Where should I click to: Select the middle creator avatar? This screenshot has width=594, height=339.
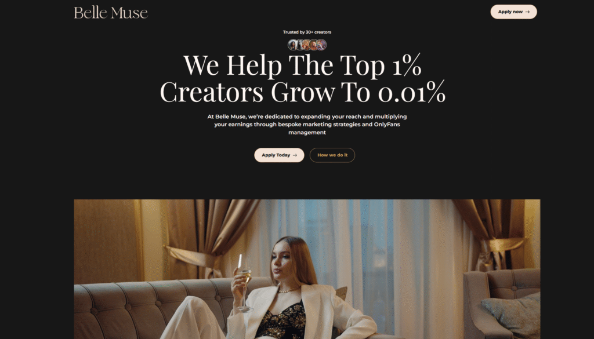tap(307, 45)
